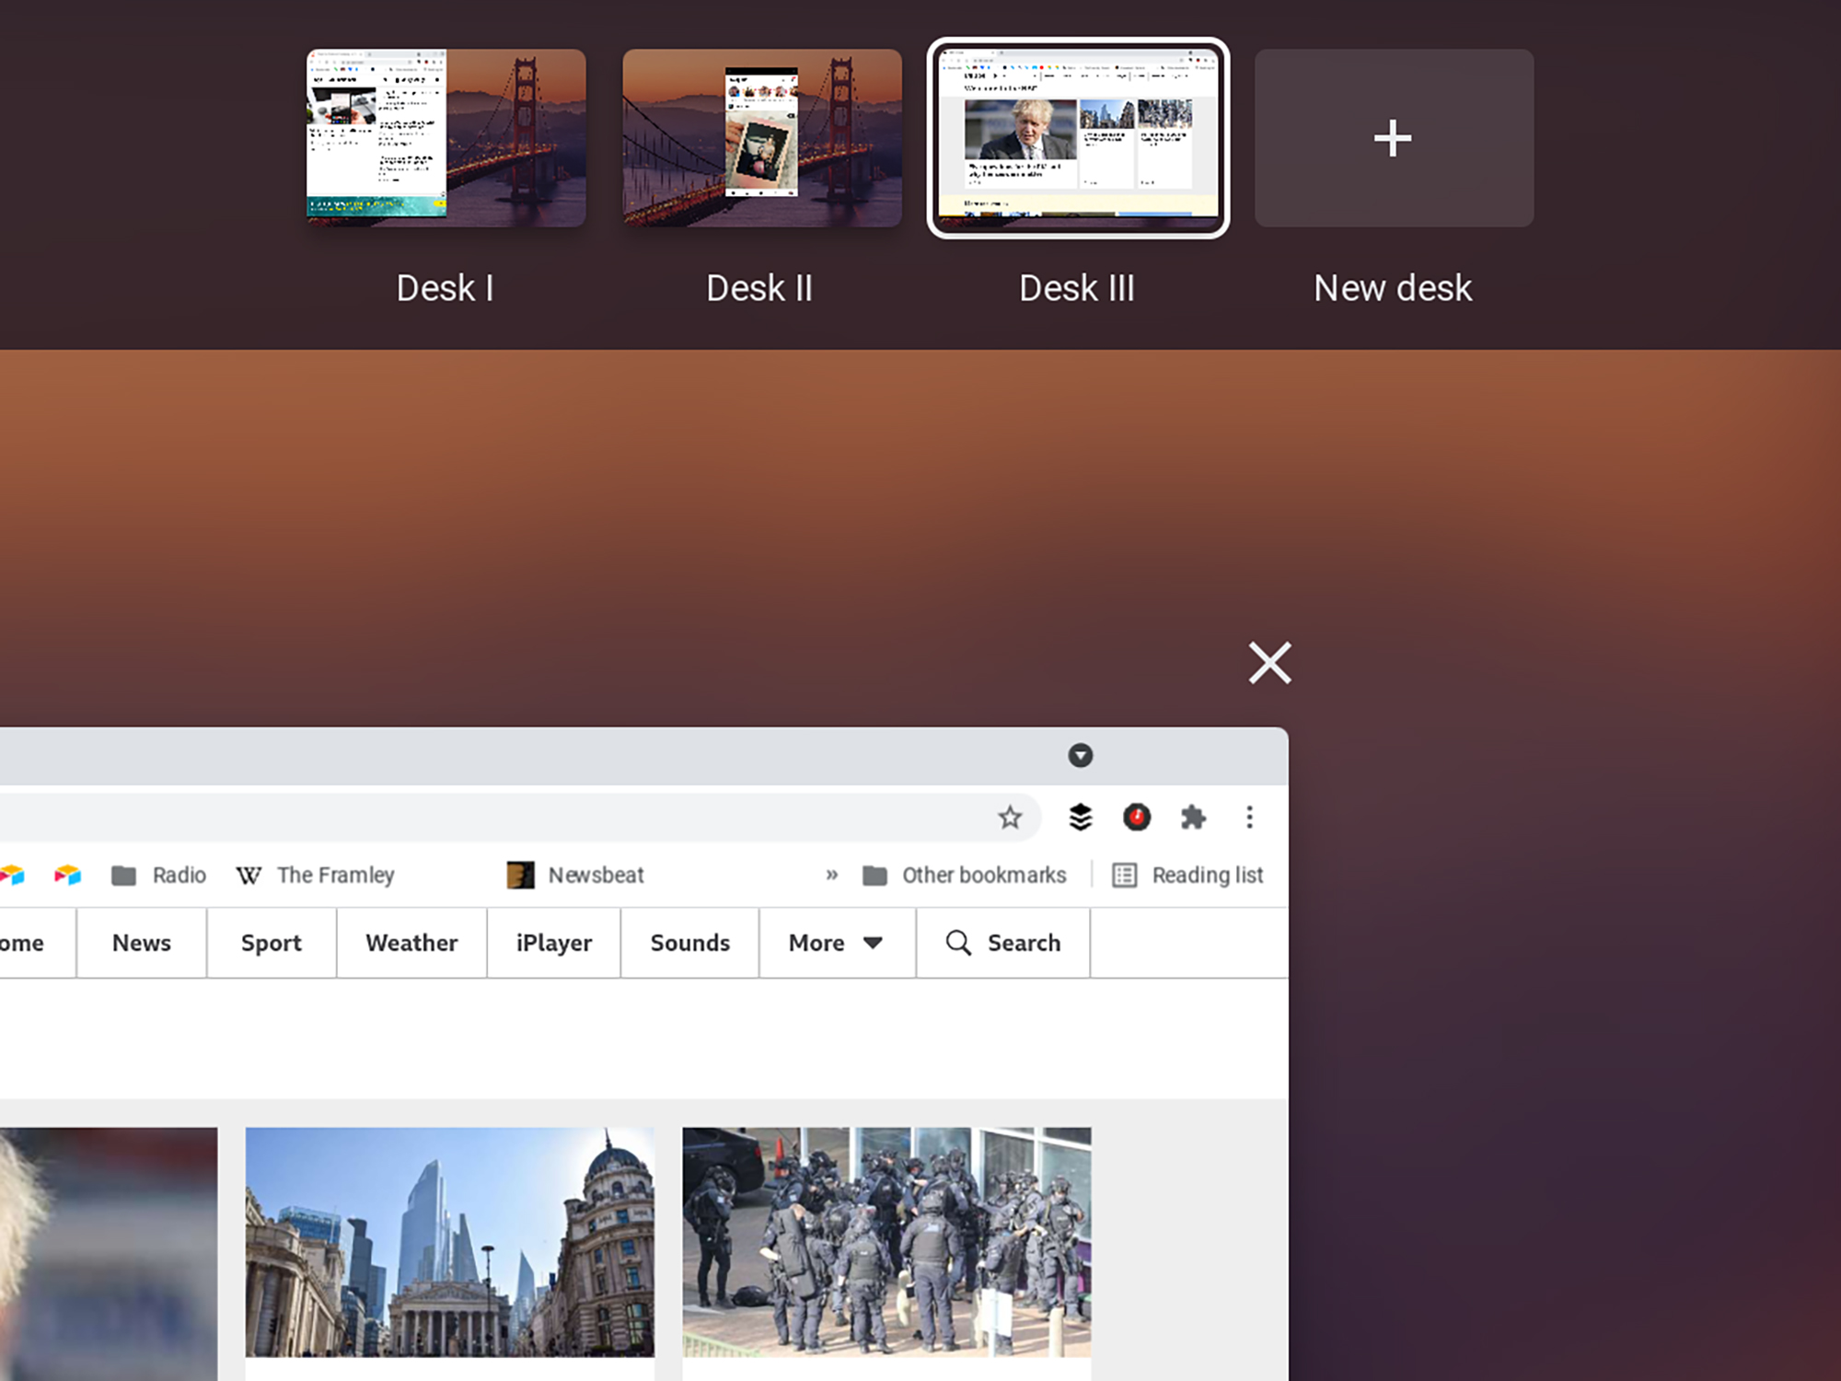Image resolution: width=1841 pixels, height=1381 pixels.
Task: Click the Sport navigation link
Action: click(271, 943)
